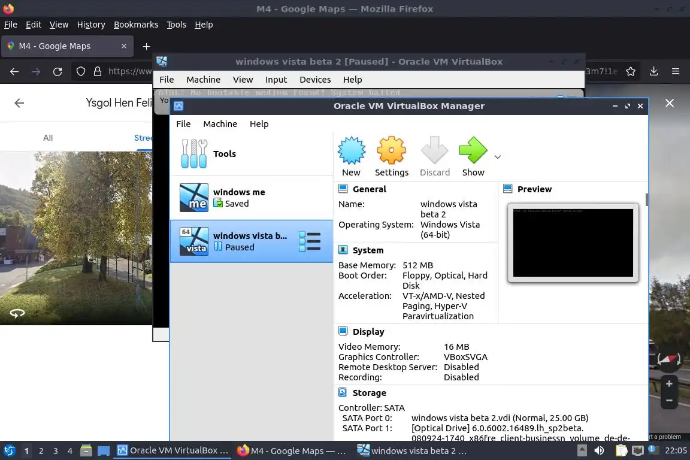
Task: Open a new Firefox tab with plus
Action: tap(147, 46)
